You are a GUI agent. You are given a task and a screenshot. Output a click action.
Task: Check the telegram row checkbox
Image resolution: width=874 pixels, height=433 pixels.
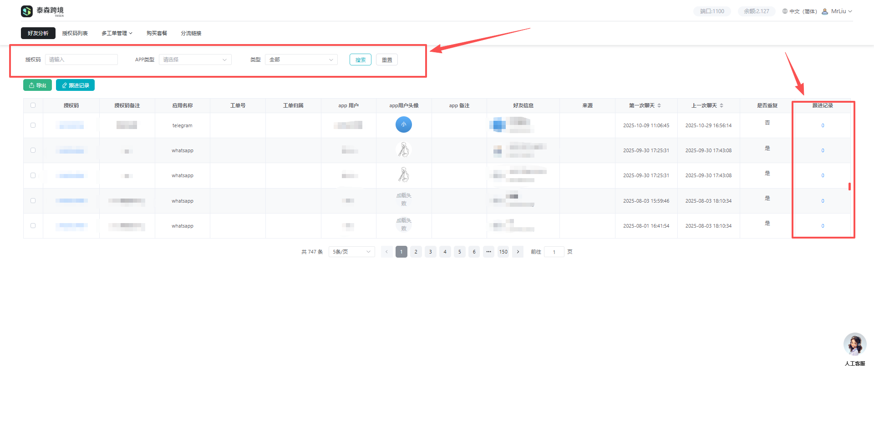33,125
